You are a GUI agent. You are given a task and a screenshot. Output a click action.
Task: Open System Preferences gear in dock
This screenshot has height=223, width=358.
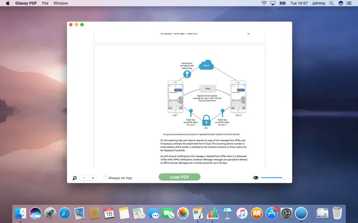(x=286, y=213)
